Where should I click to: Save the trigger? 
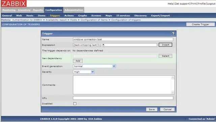click(152, 109)
